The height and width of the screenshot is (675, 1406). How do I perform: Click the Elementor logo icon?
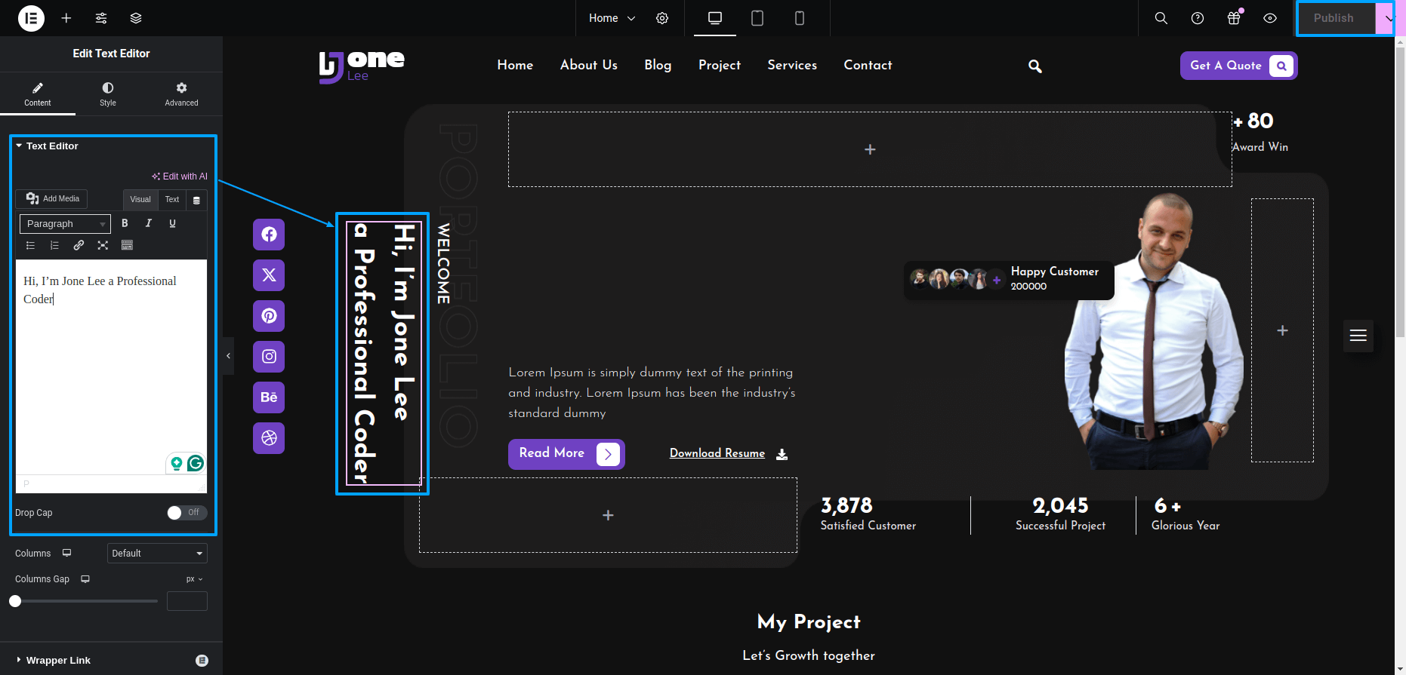click(x=31, y=18)
